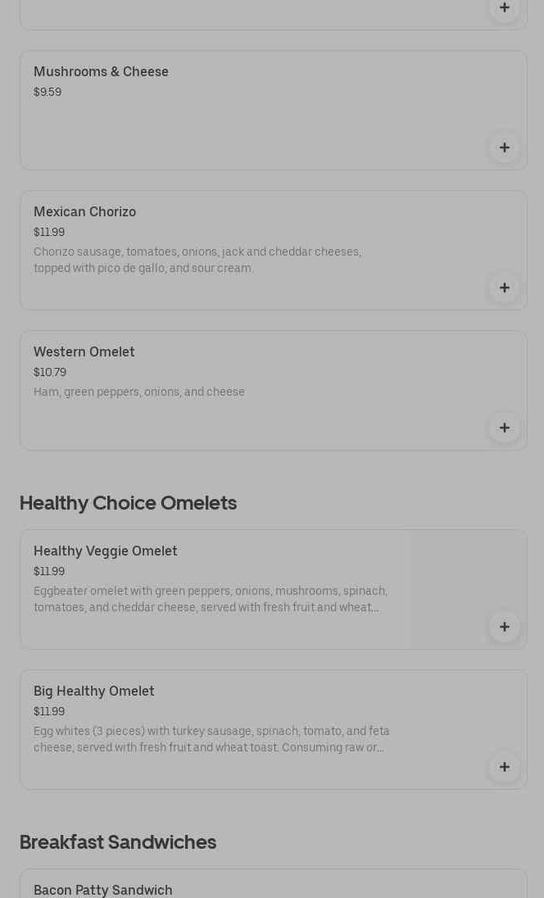Image resolution: width=544 pixels, height=898 pixels.
Task: View Healthy Veggie Omelet title
Action: point(105,551)
